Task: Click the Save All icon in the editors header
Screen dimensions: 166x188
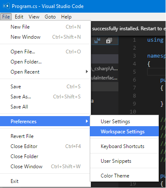Action: tap(97, 40)
